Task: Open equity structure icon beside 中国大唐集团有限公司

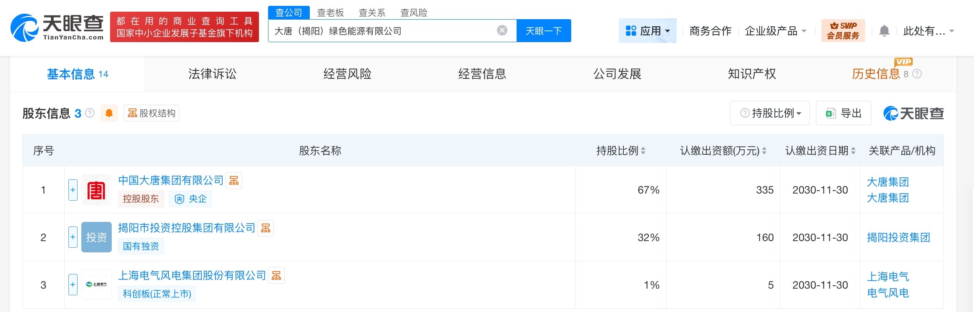Action: [x=234, y=181]
